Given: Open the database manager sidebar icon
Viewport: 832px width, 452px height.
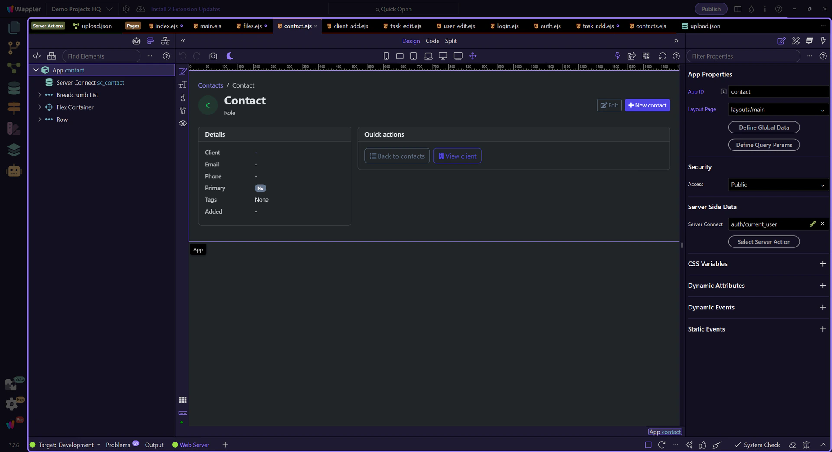Looking at the screenshot, I should [14, 88].
